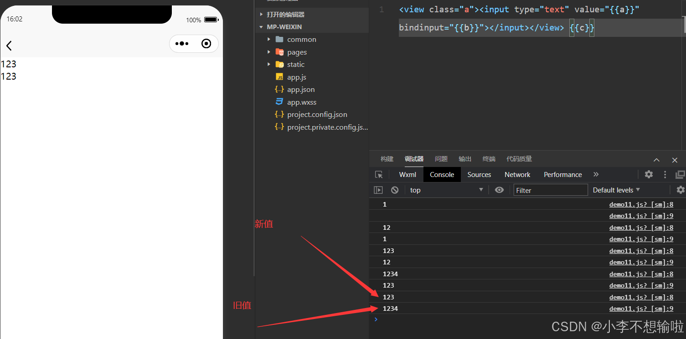Go back with simulator back arrow

click(x=9, y=45)
